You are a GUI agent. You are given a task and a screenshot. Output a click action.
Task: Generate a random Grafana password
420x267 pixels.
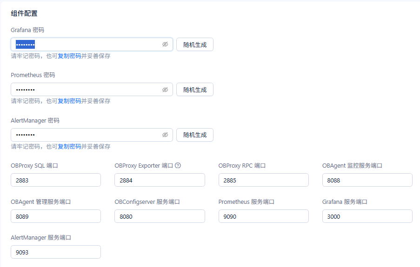[x=195, y=45]
